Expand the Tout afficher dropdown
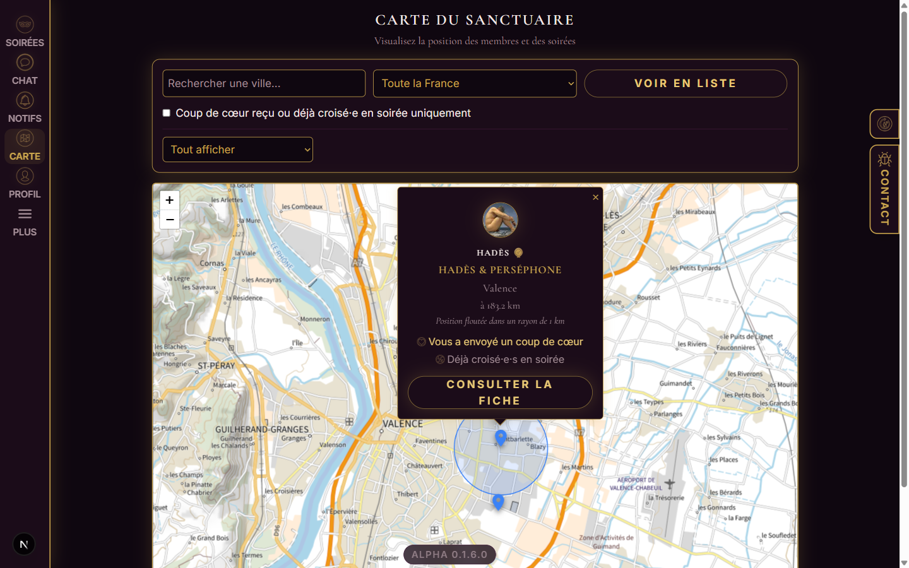 238,150
